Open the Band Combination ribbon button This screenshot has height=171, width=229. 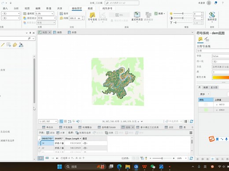coord(148,17)
